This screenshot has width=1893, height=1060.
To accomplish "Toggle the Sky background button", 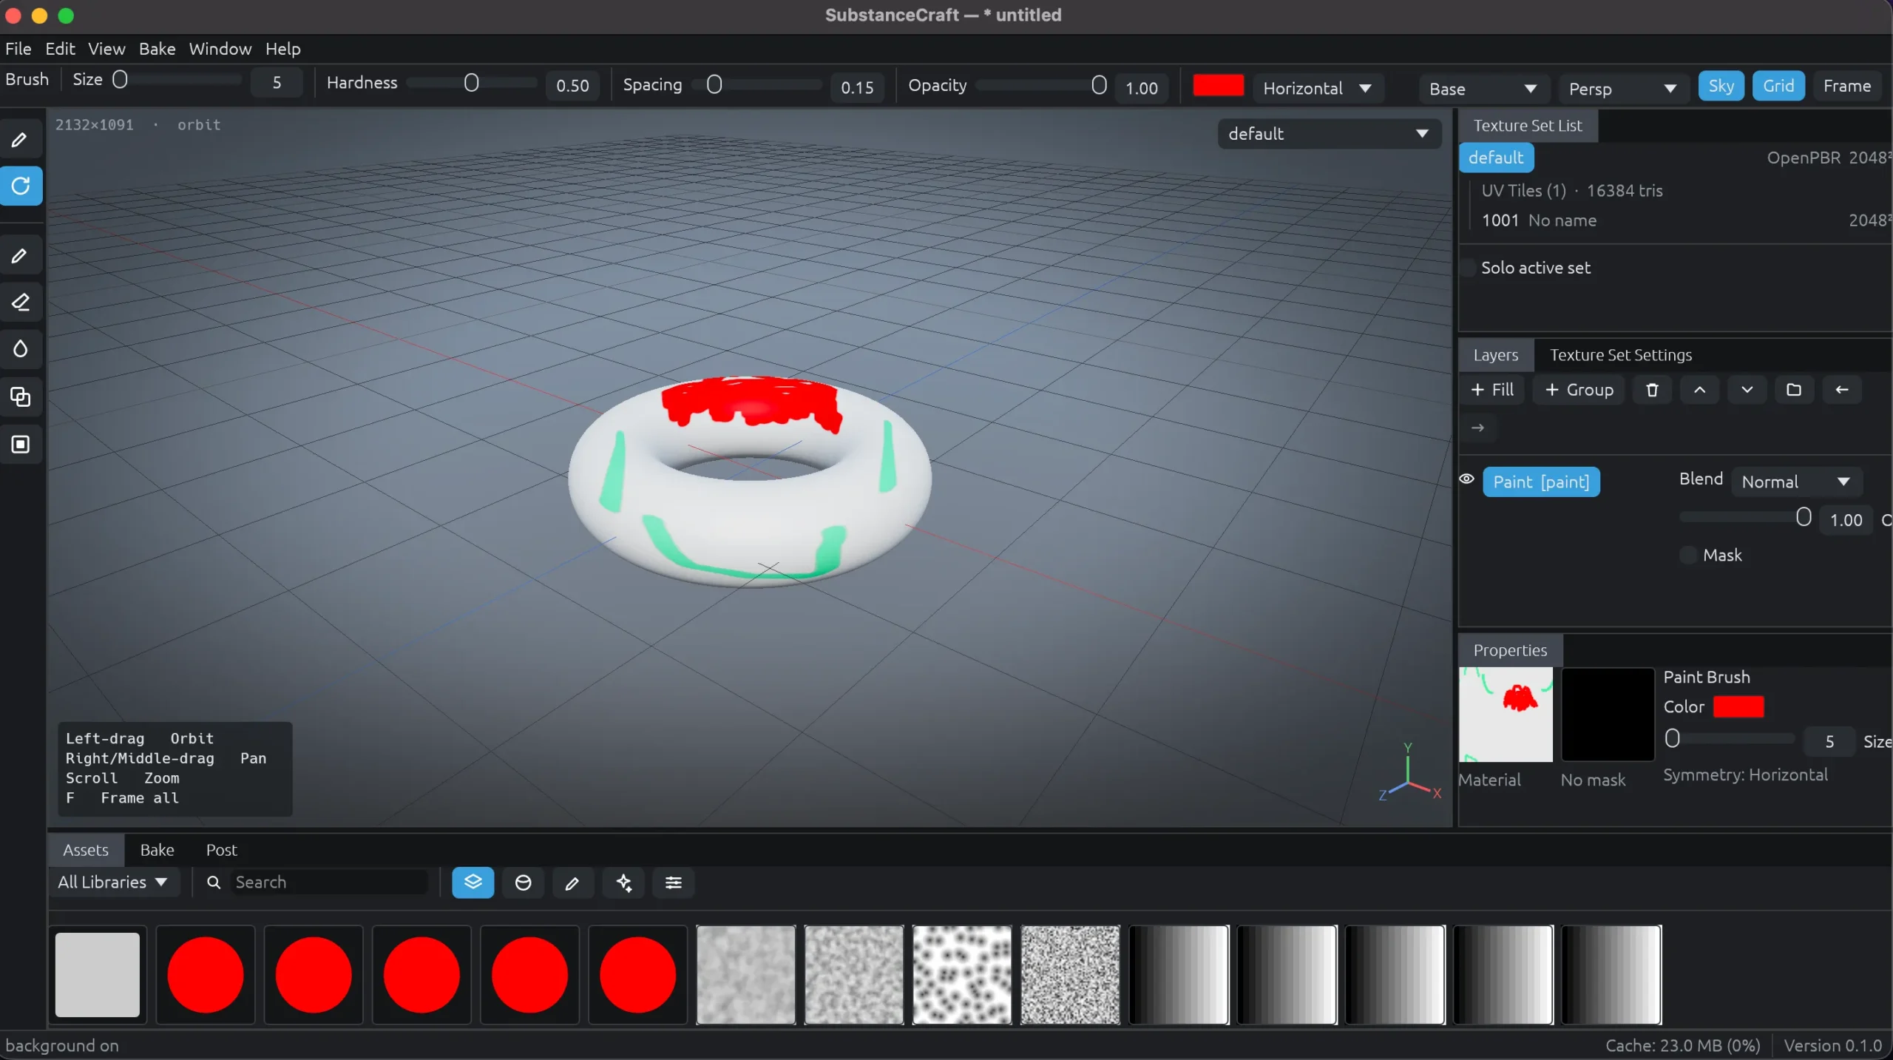I will [1721, 86].
